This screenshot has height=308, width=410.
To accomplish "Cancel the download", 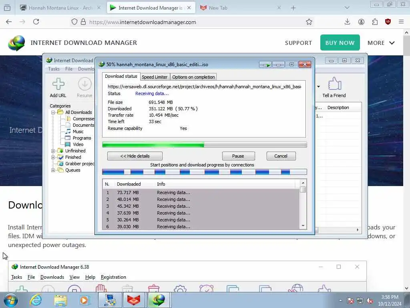I will tap(281, 156).
